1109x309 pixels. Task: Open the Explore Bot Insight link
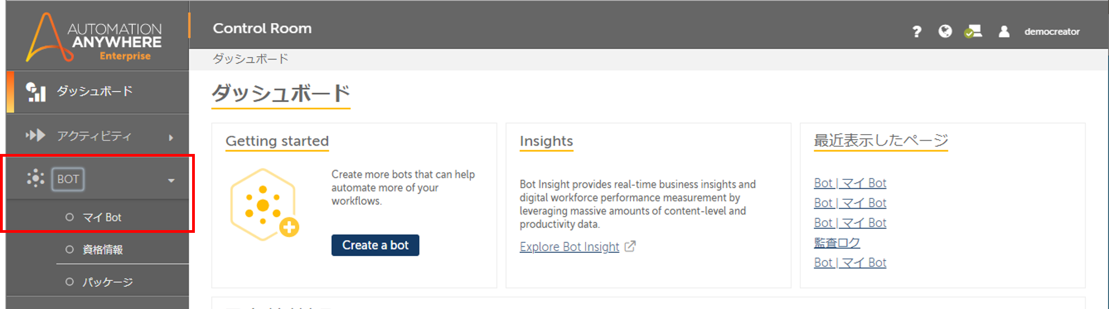569,247
